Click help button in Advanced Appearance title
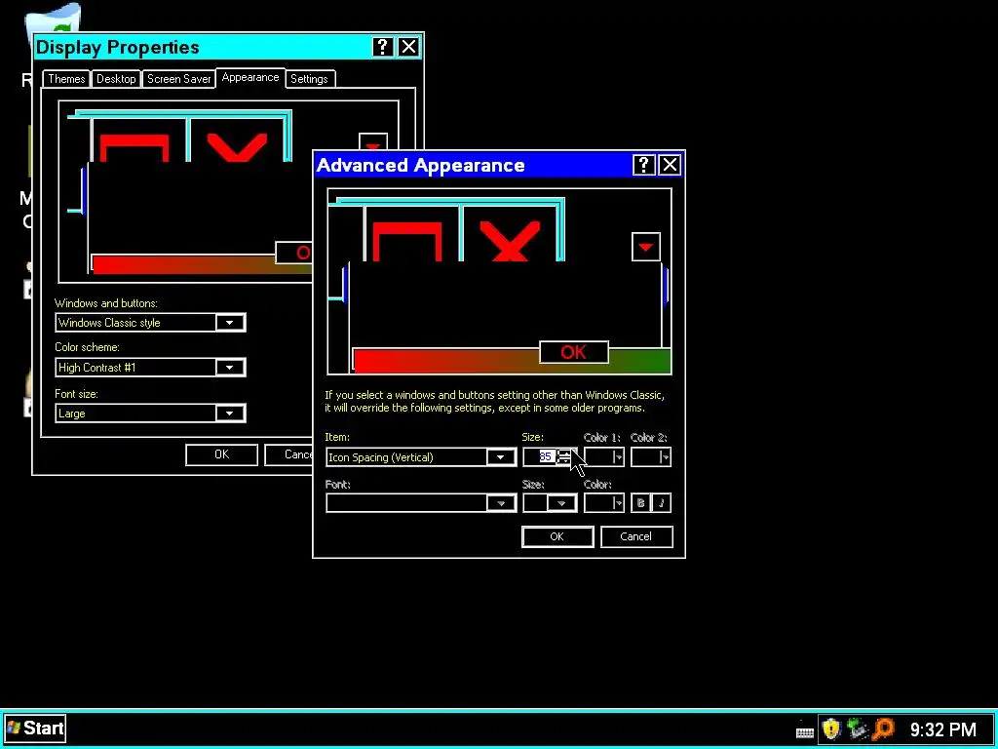 643,165
